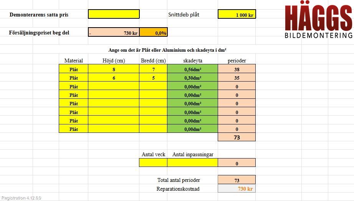Select the green 0,56dm² skadeyta cell

(193, 69)
